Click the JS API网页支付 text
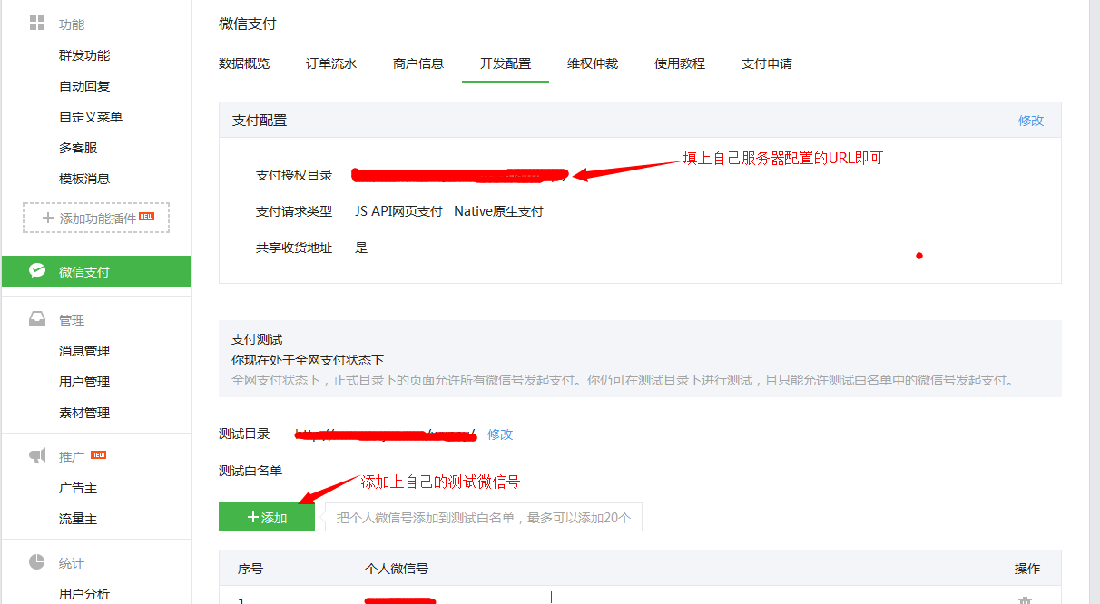 (x=398, y=211)
